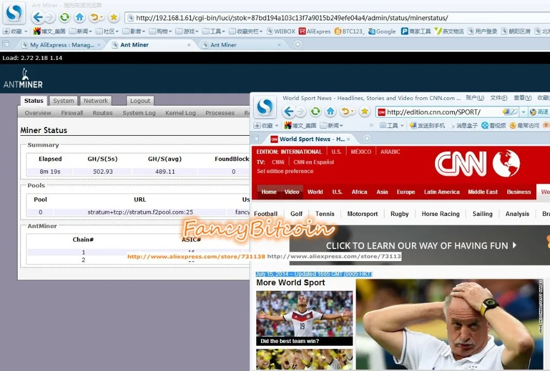550x371 pixels.
Task: Expand the 工具 bookmark folder in back window
Action: pyautogui.click(x=213, y=31)
